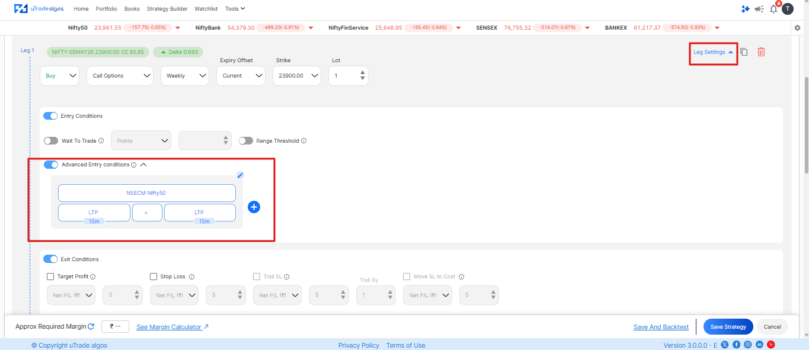
Task: Open the Wait To Trade Points dropdown
Action: (x=141, y=141)
